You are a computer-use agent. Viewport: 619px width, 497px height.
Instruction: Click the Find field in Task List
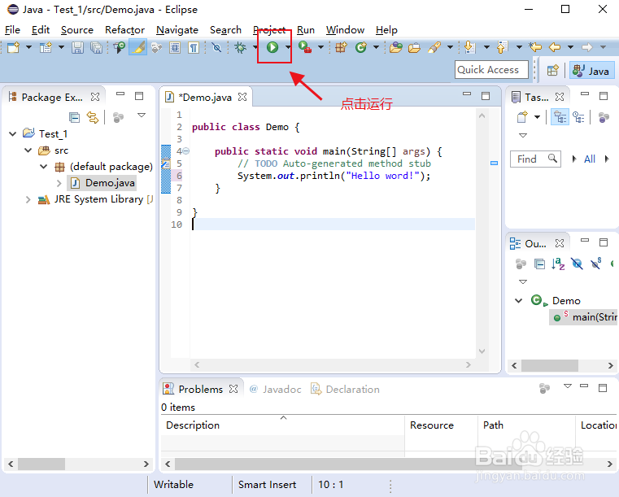click(535, 159)
